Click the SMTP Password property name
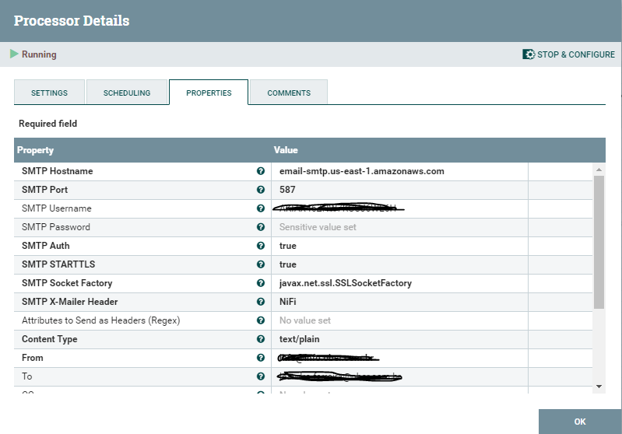The height and width of the screenshot is (434, 622). 56,226
